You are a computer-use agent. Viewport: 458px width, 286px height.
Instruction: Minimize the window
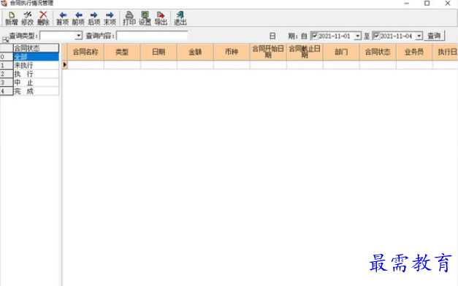click(407, 3)
